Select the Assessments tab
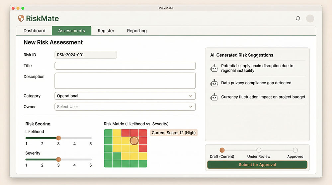The image size is (332, 185). 72,31
